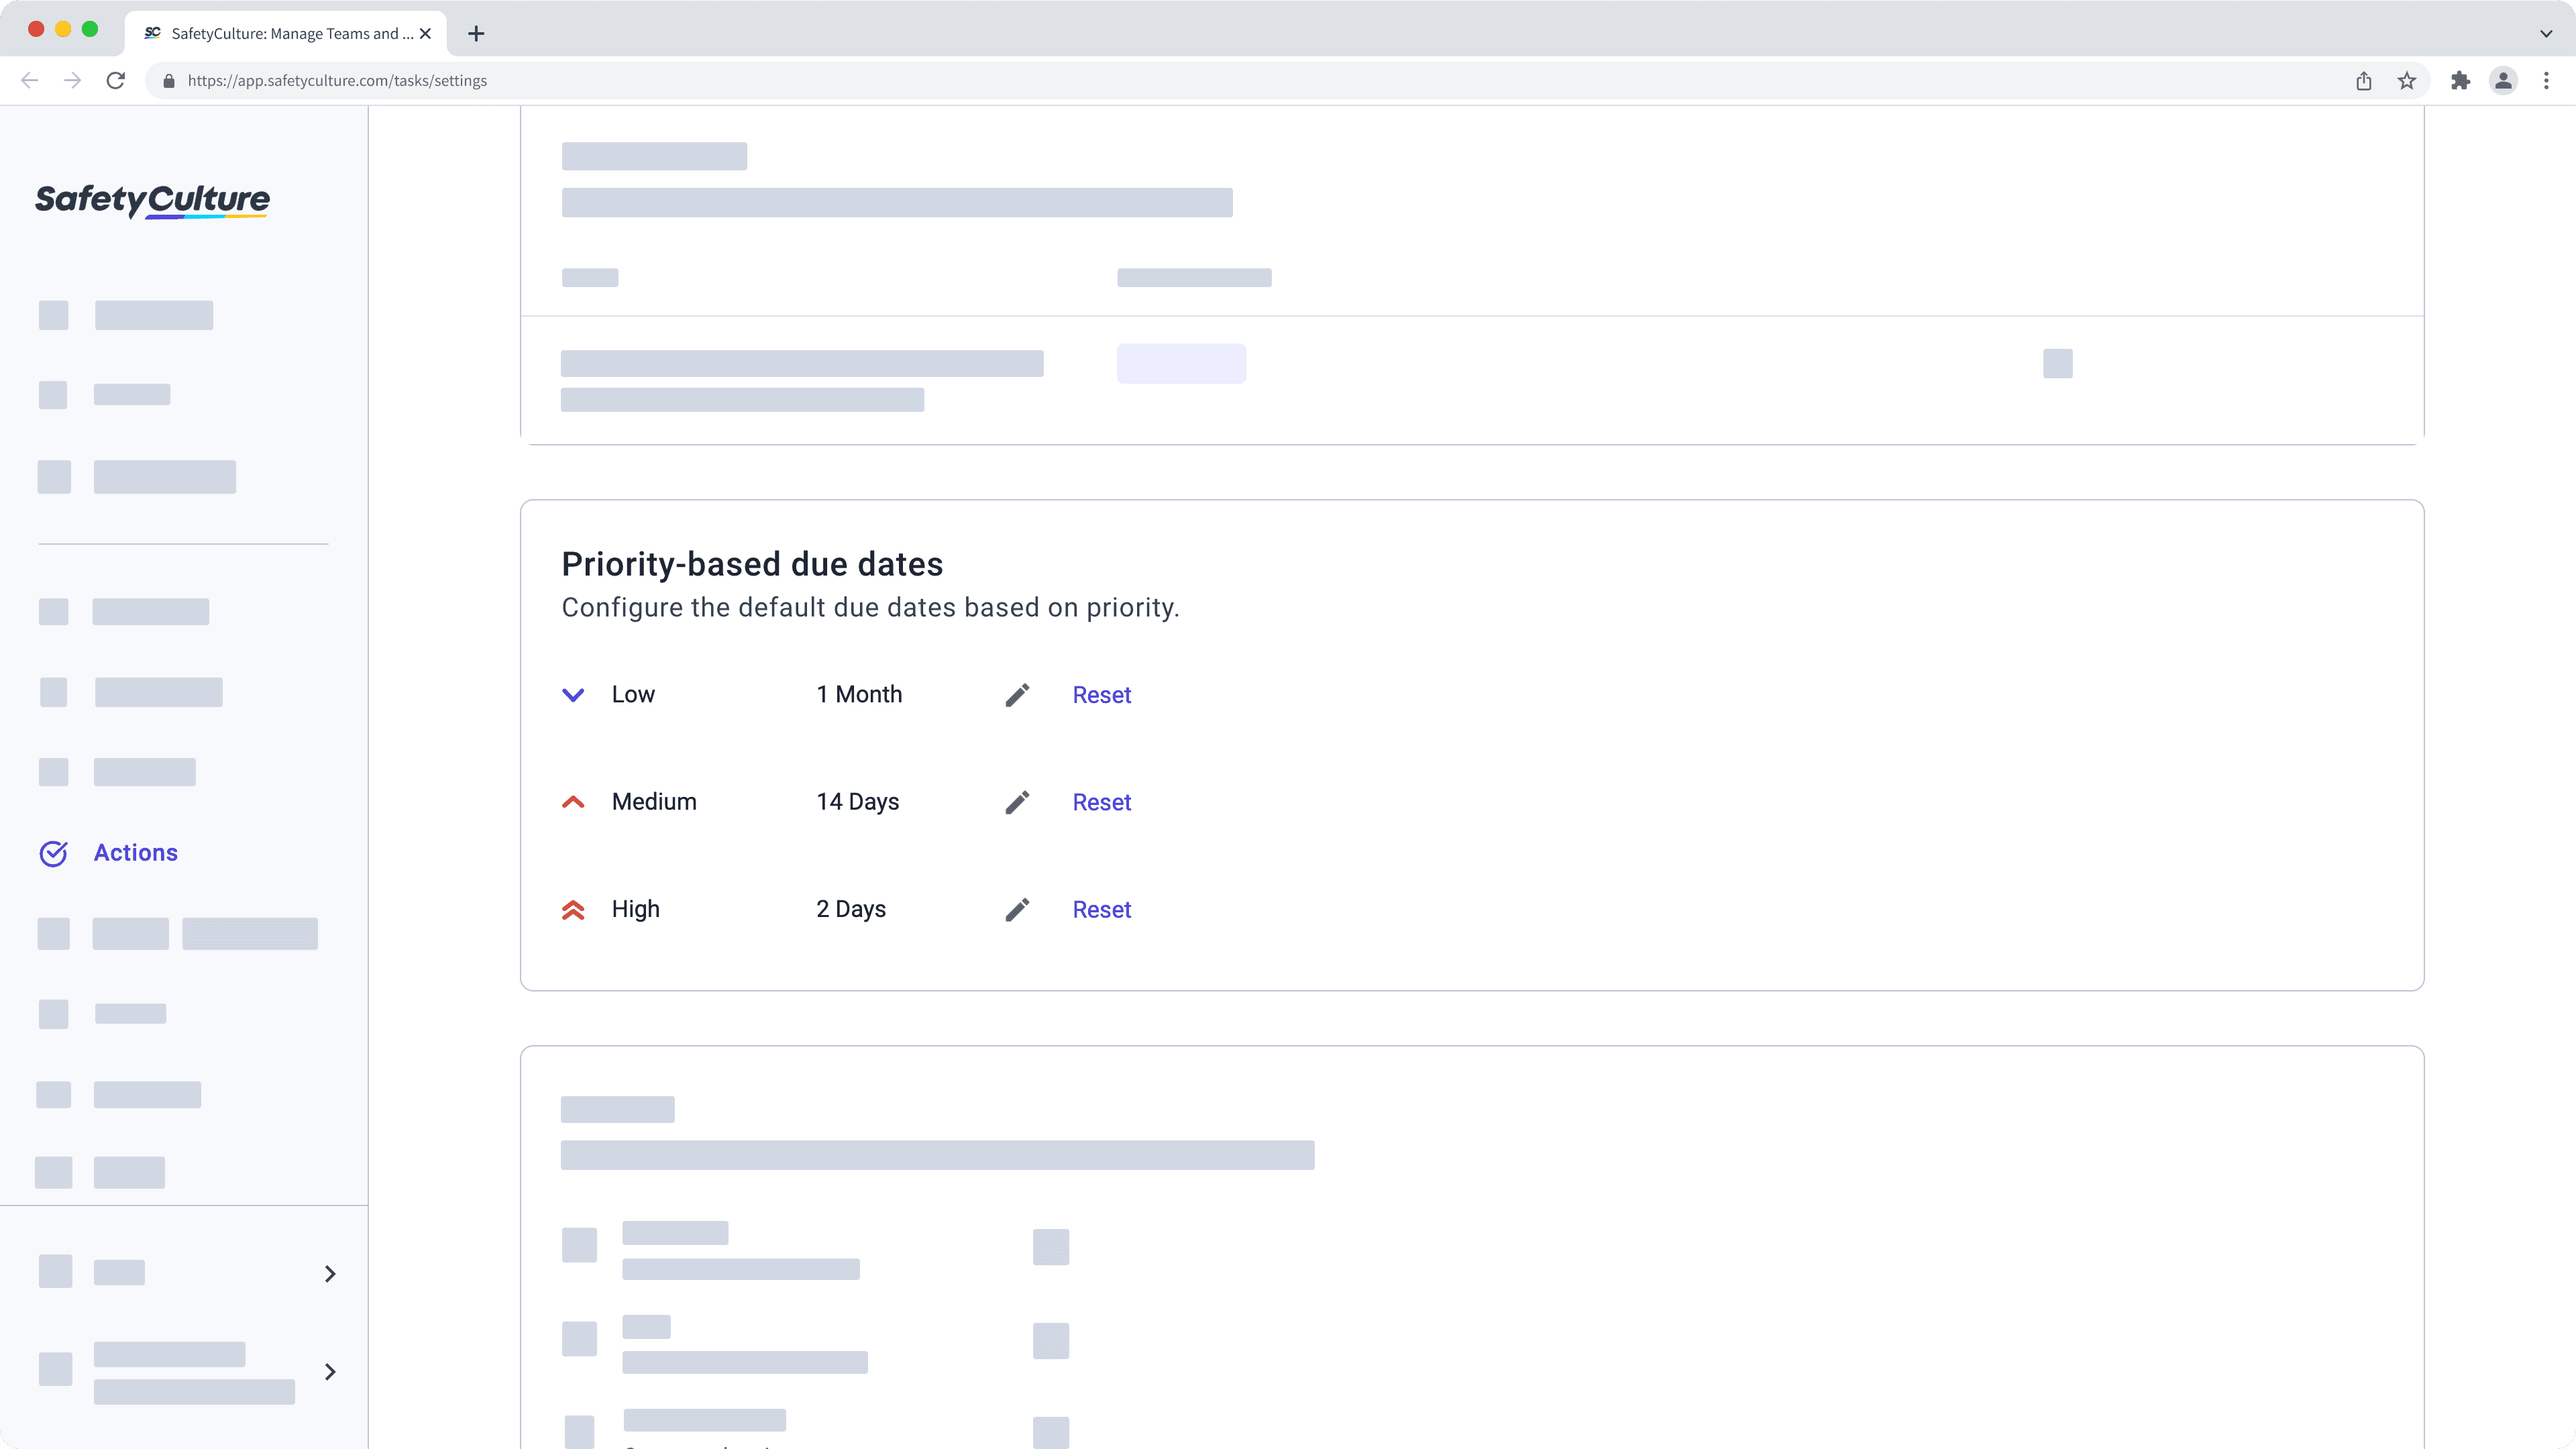The width and height of the screenshot is (2576, 1449).
Task: Click the share icon in the address bar
Action: [2364, 81]
